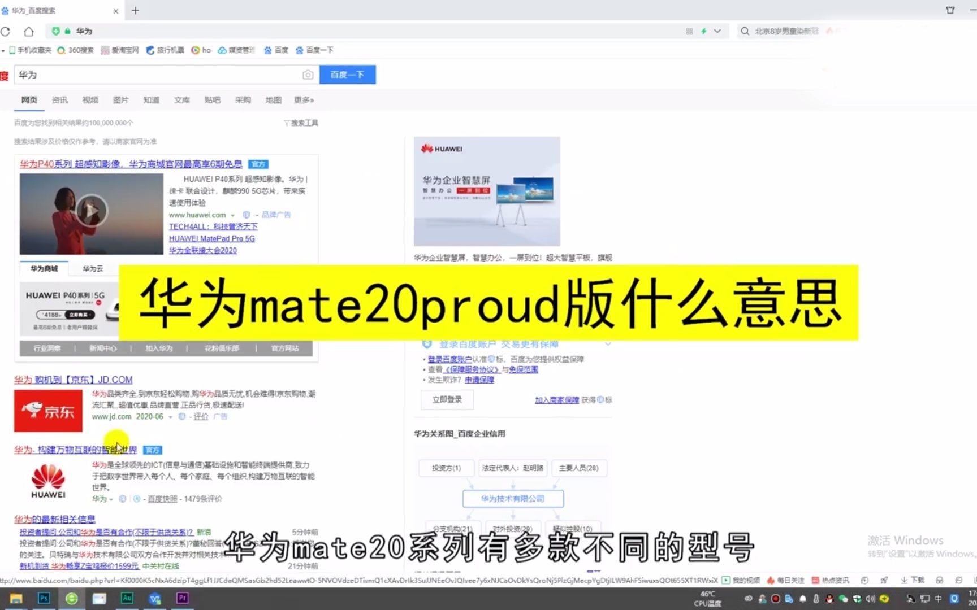This screenshot has width=977, height=610.
Task: Play the Huawei P40 video thumbnail
Action: (x=91, y=211)
